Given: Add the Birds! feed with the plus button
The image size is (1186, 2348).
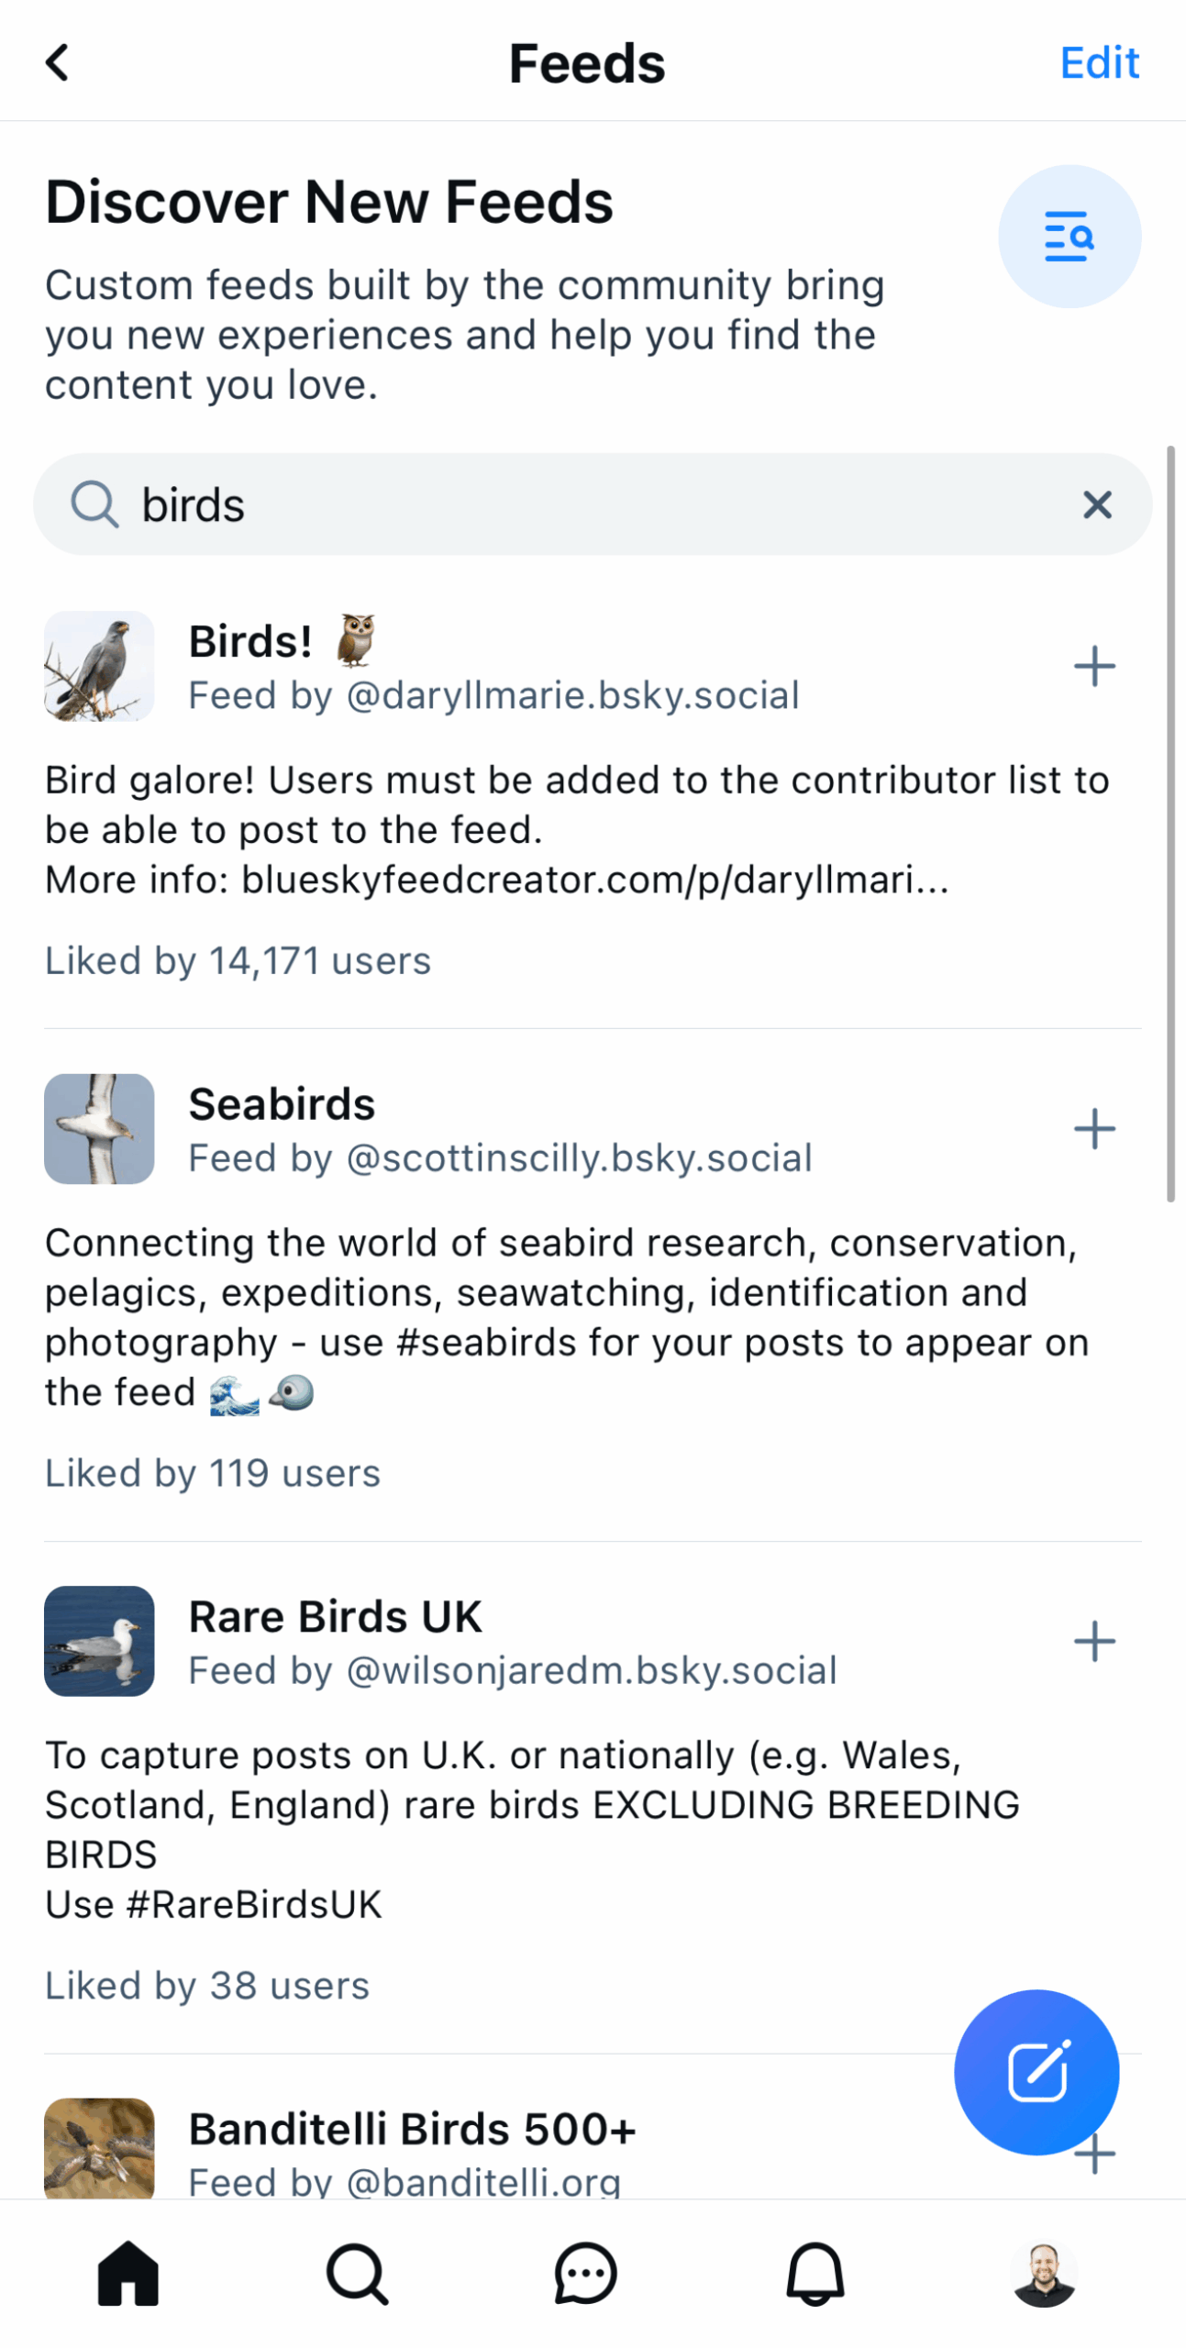Looking at the screenshot, I should (x=1093, y=667).
